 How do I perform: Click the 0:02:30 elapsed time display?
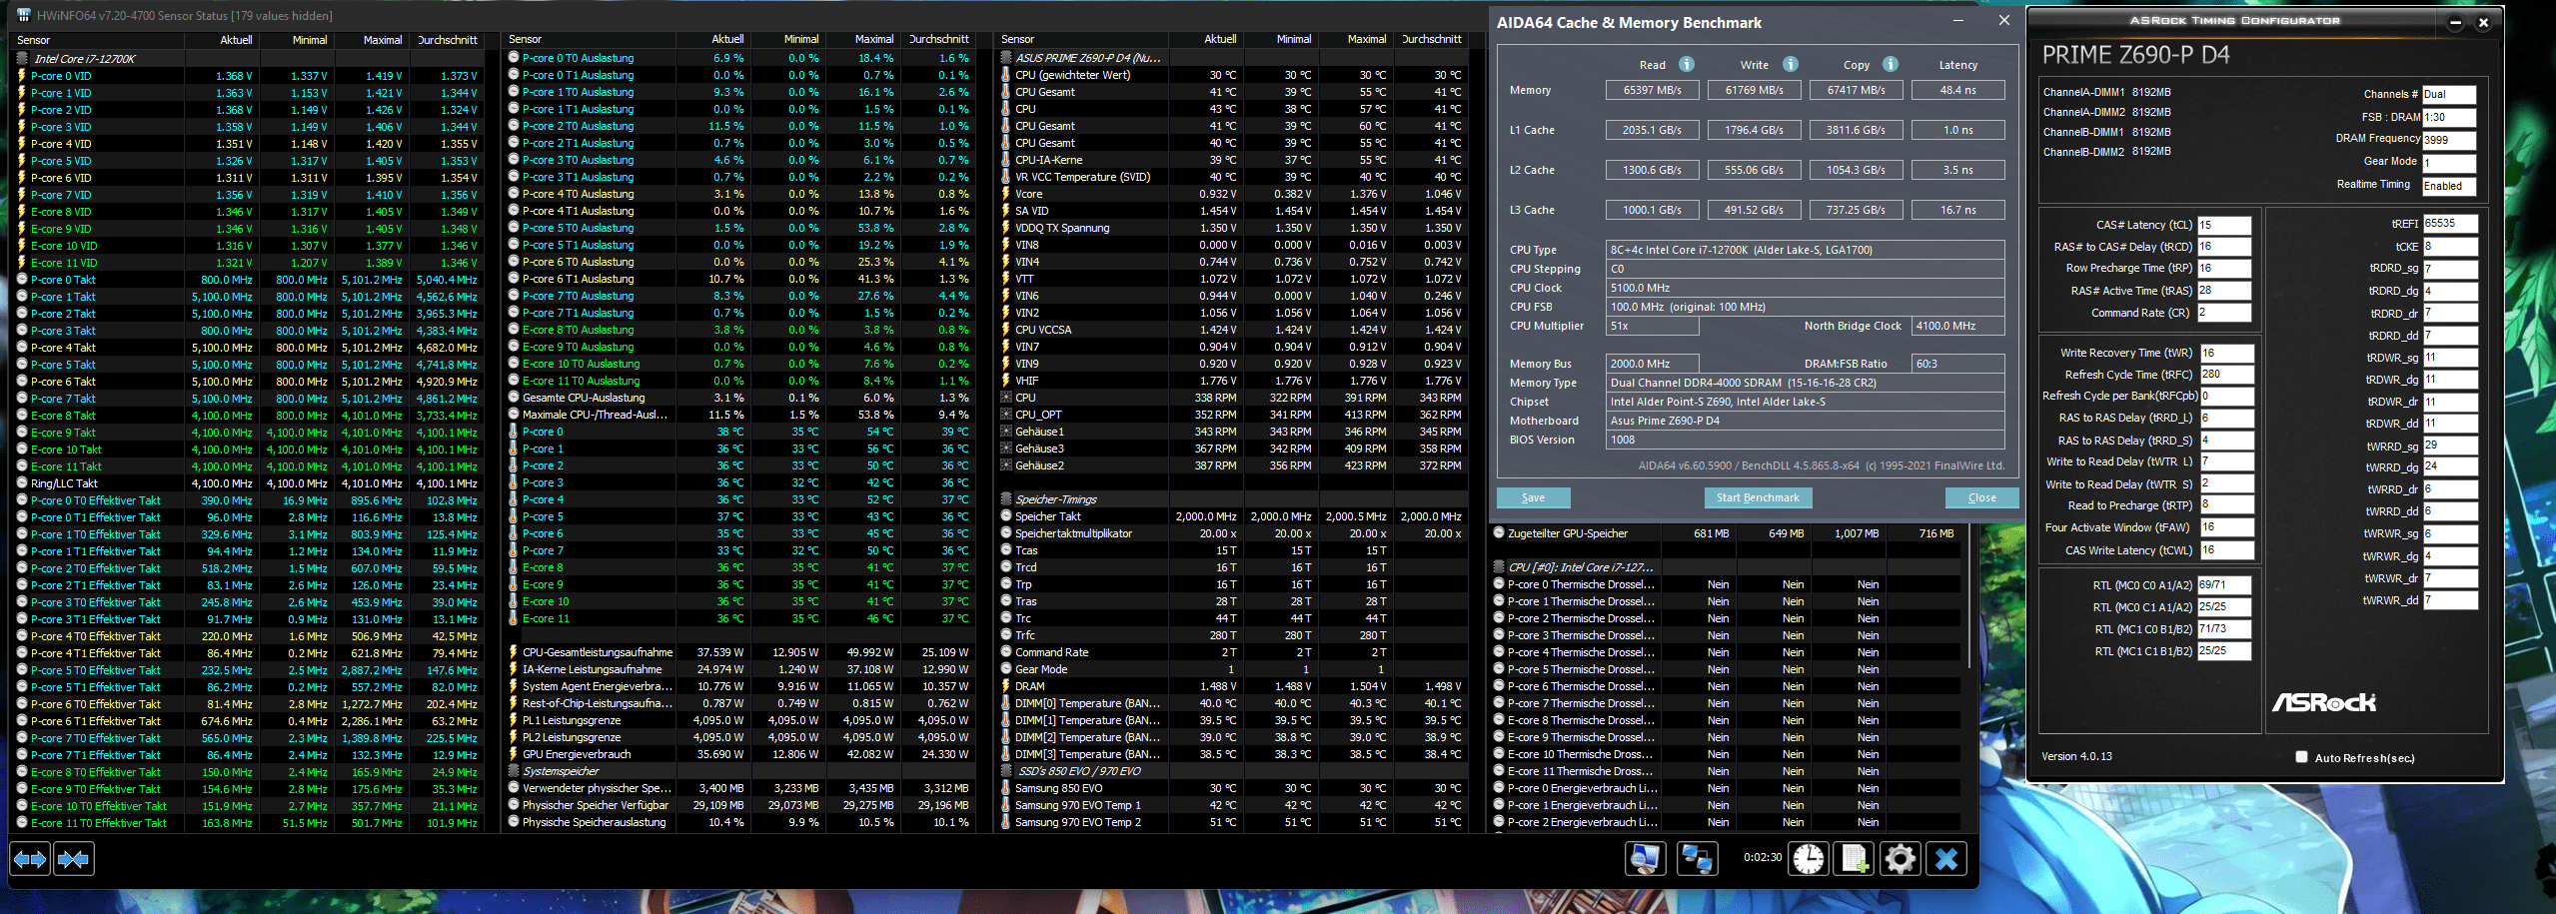click(x=1763, y=857)
